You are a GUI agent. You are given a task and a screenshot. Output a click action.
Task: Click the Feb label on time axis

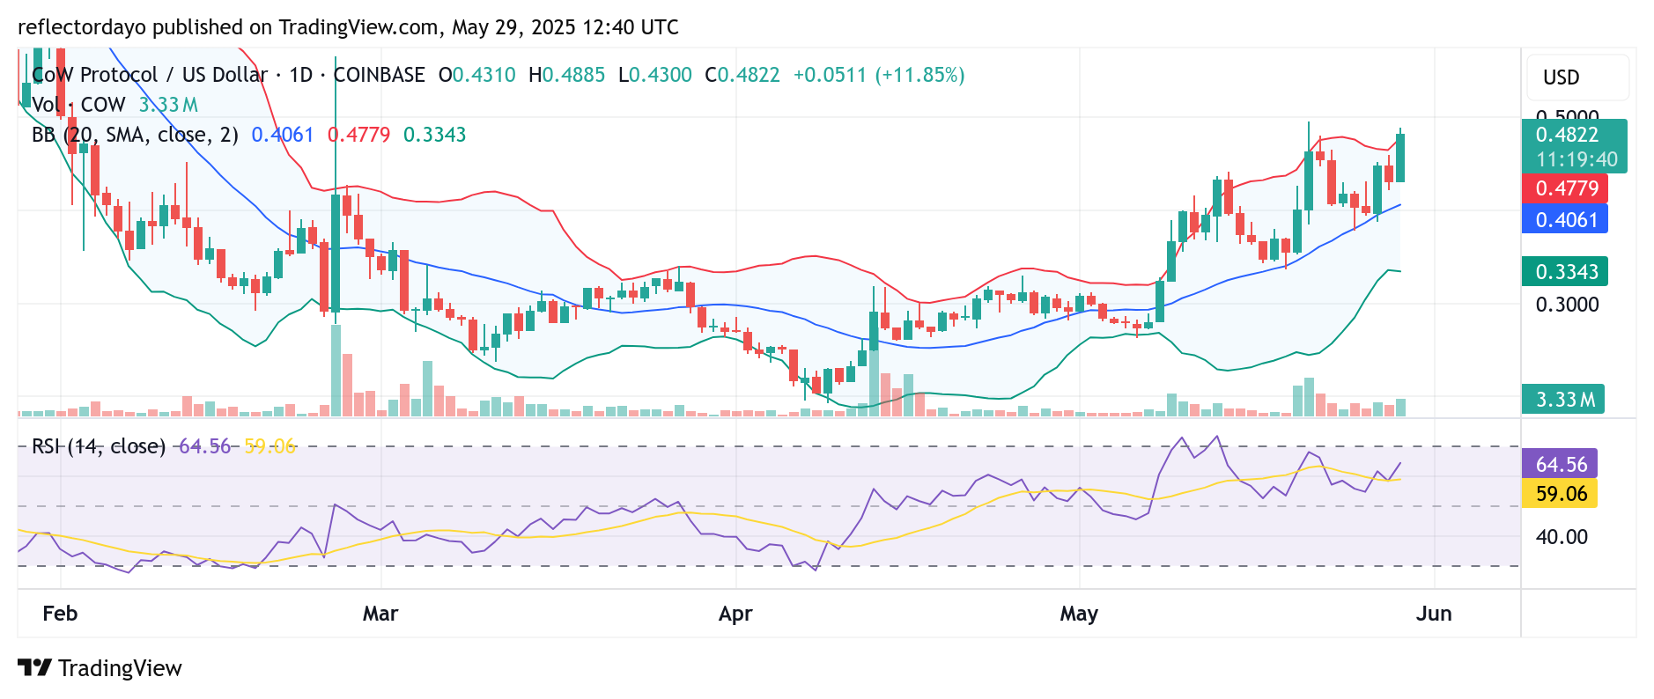pyautogui.click(x=60, y=614)
